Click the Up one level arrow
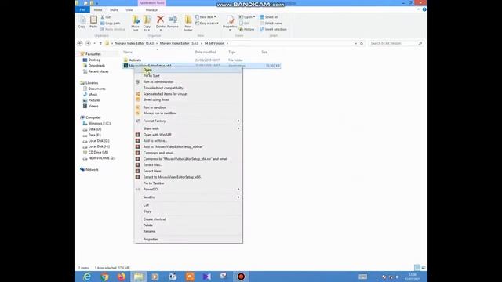The height and width of the screenshot is (282, 502). pos(100,43)
